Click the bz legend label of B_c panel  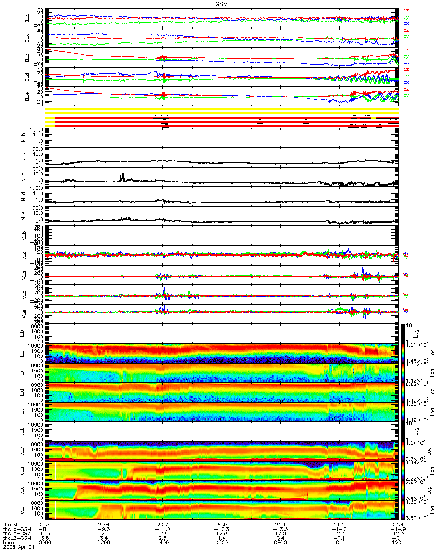tap(406, 30)
